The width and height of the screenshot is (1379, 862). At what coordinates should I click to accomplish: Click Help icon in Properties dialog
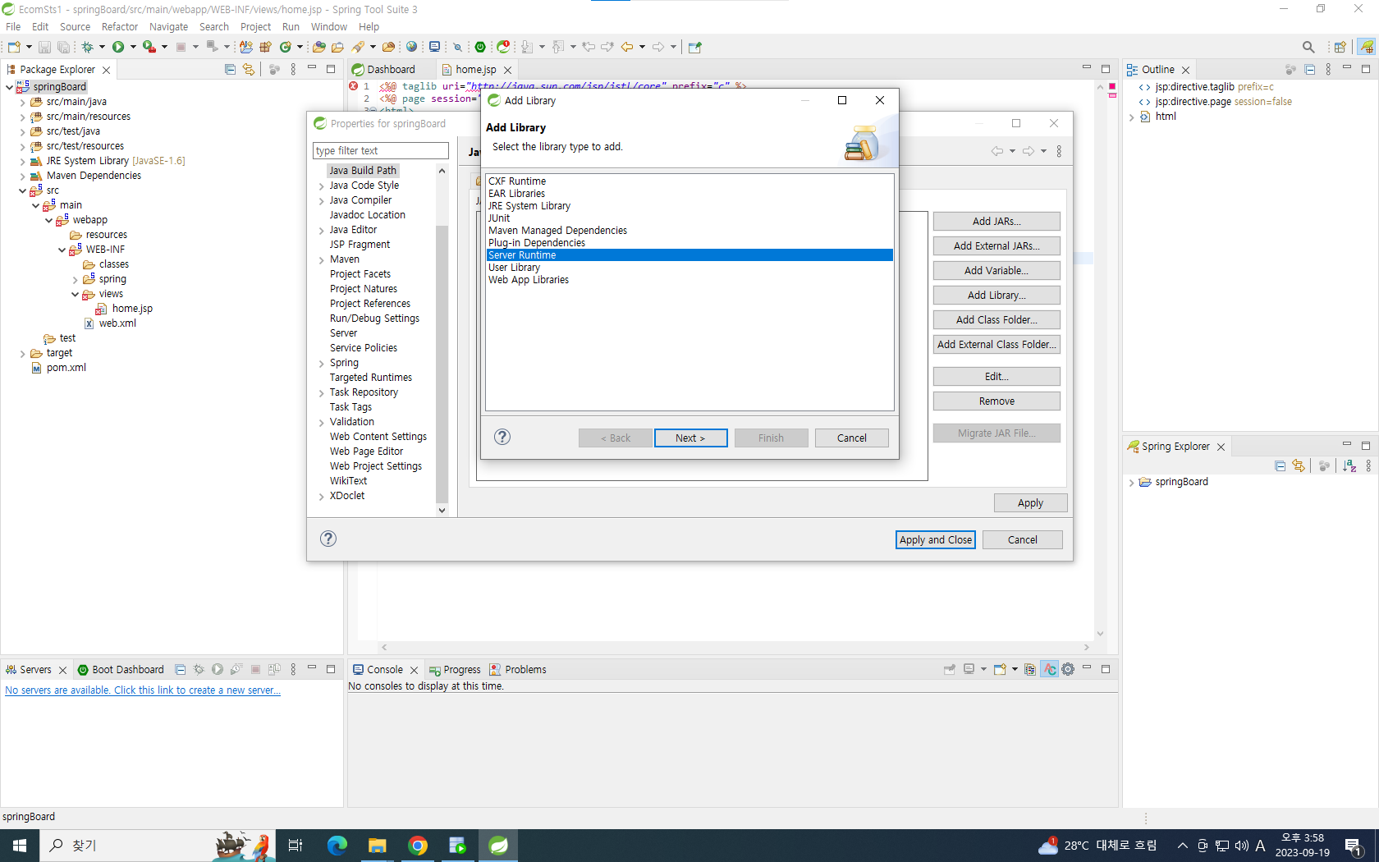[x=328, y=539]
